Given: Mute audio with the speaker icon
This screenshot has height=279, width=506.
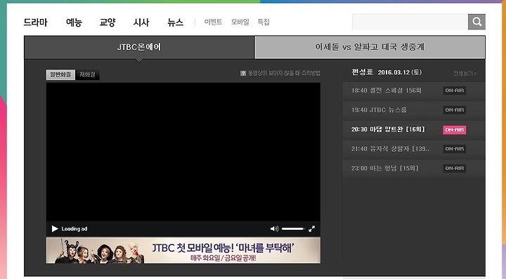Looking at the screenshot, I should pyautogui.click(x=274, y=228).
